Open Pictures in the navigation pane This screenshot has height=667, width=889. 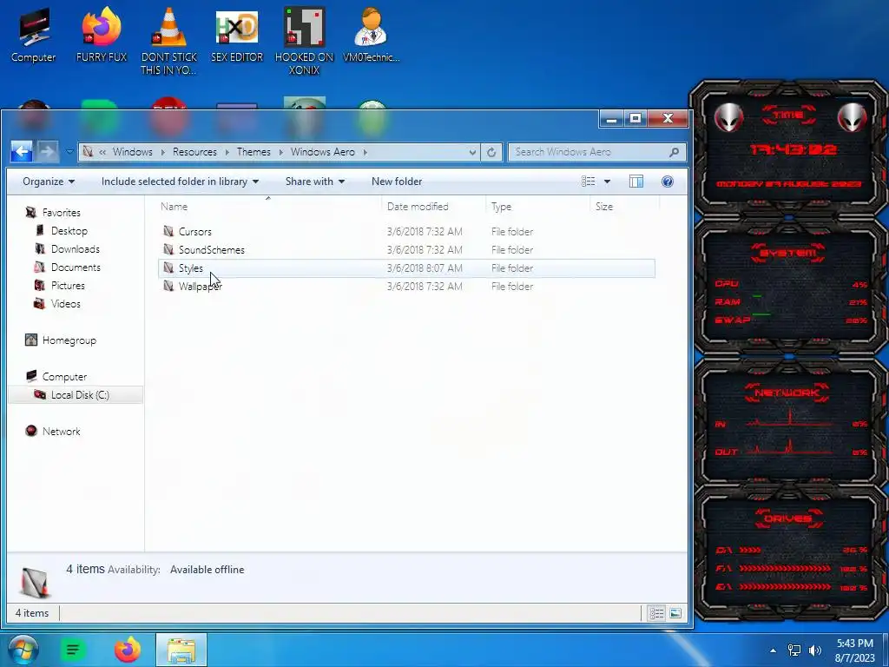tap(68, 285)
